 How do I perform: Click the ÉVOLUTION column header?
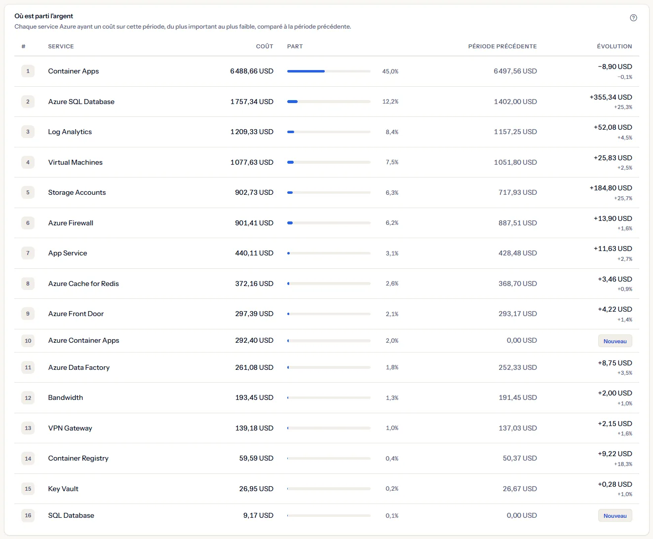point(615,46)
